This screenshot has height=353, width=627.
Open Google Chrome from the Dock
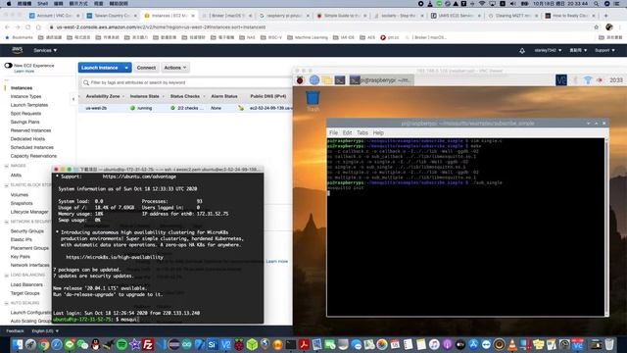point(43,344)
